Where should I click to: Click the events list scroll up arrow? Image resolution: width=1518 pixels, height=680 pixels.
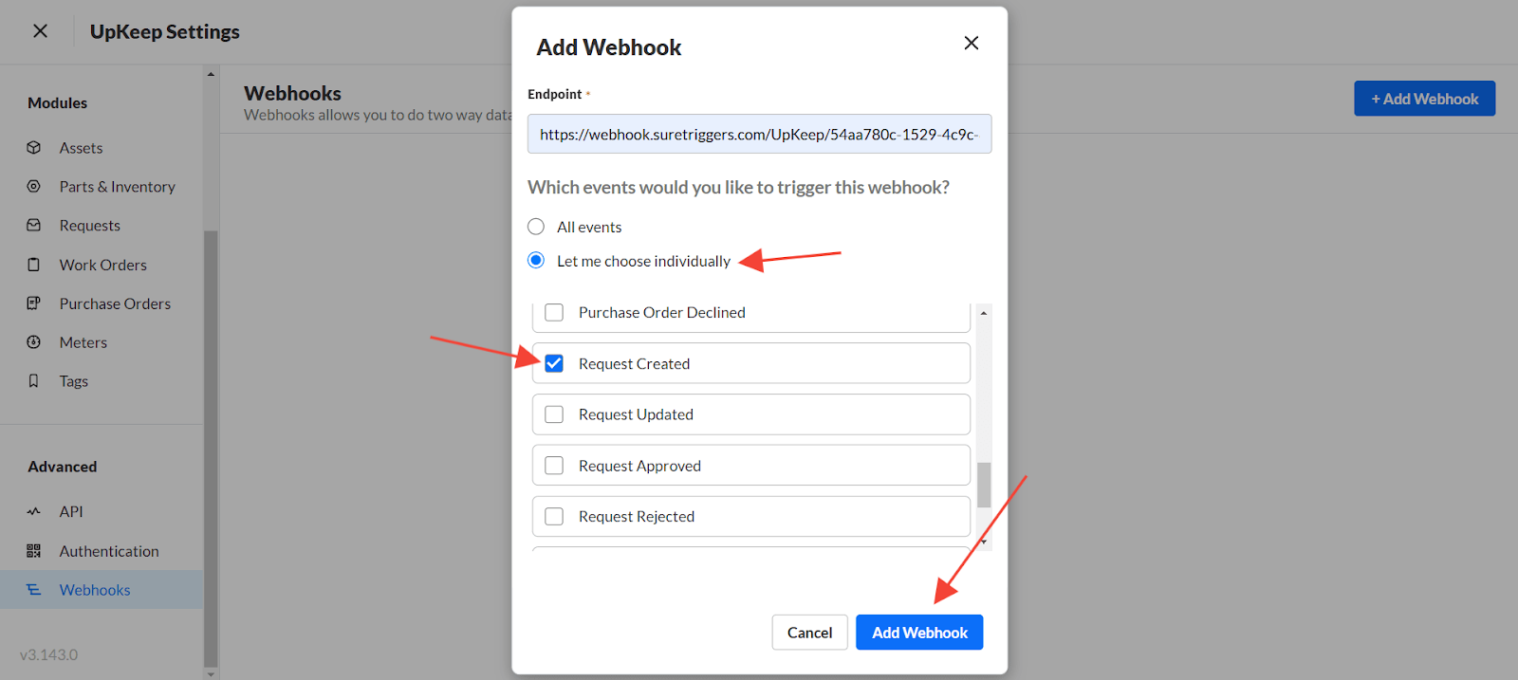point(984,313)
